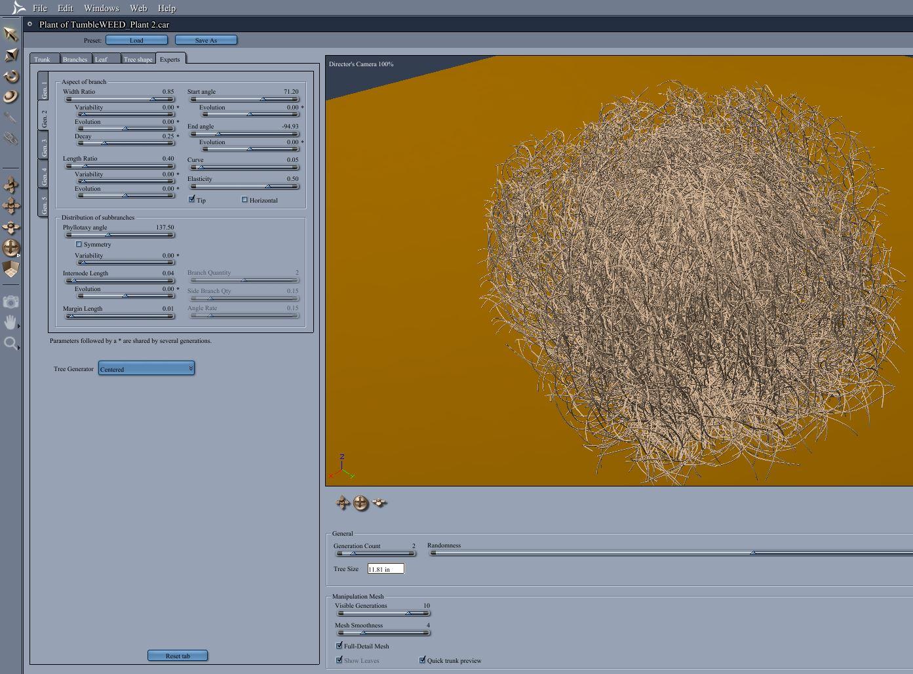
Task: Select the dark arrowhead pointer tool
Action: pyautogui.click(x=10, y=55)
